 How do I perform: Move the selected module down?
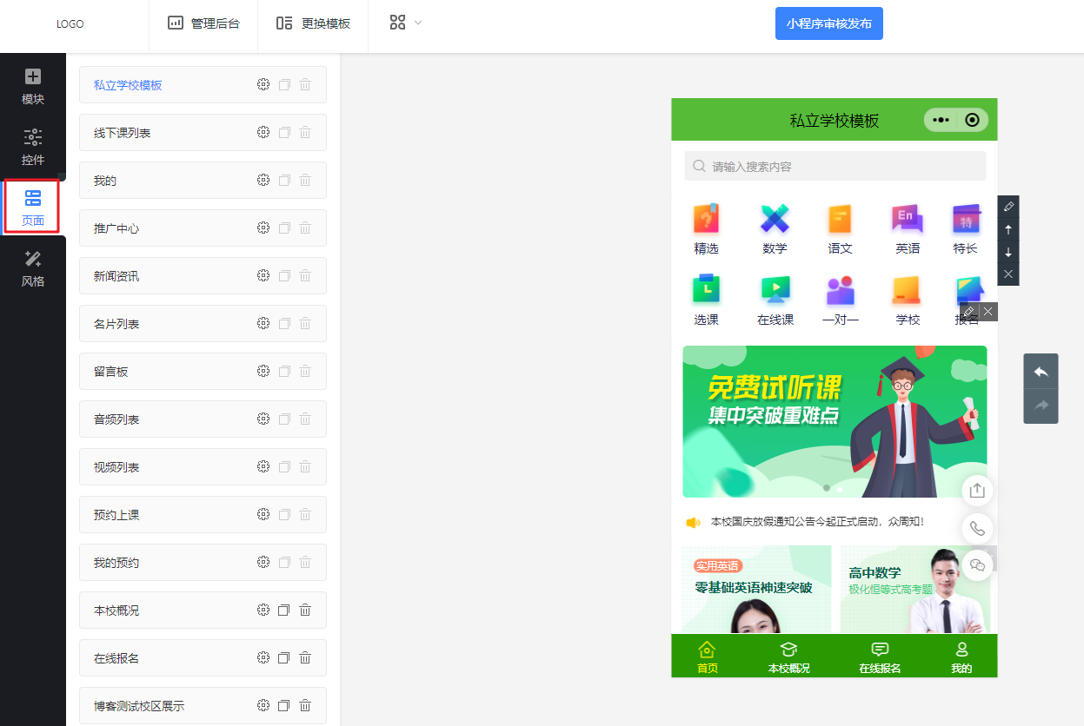click(x=1008, y=252)
